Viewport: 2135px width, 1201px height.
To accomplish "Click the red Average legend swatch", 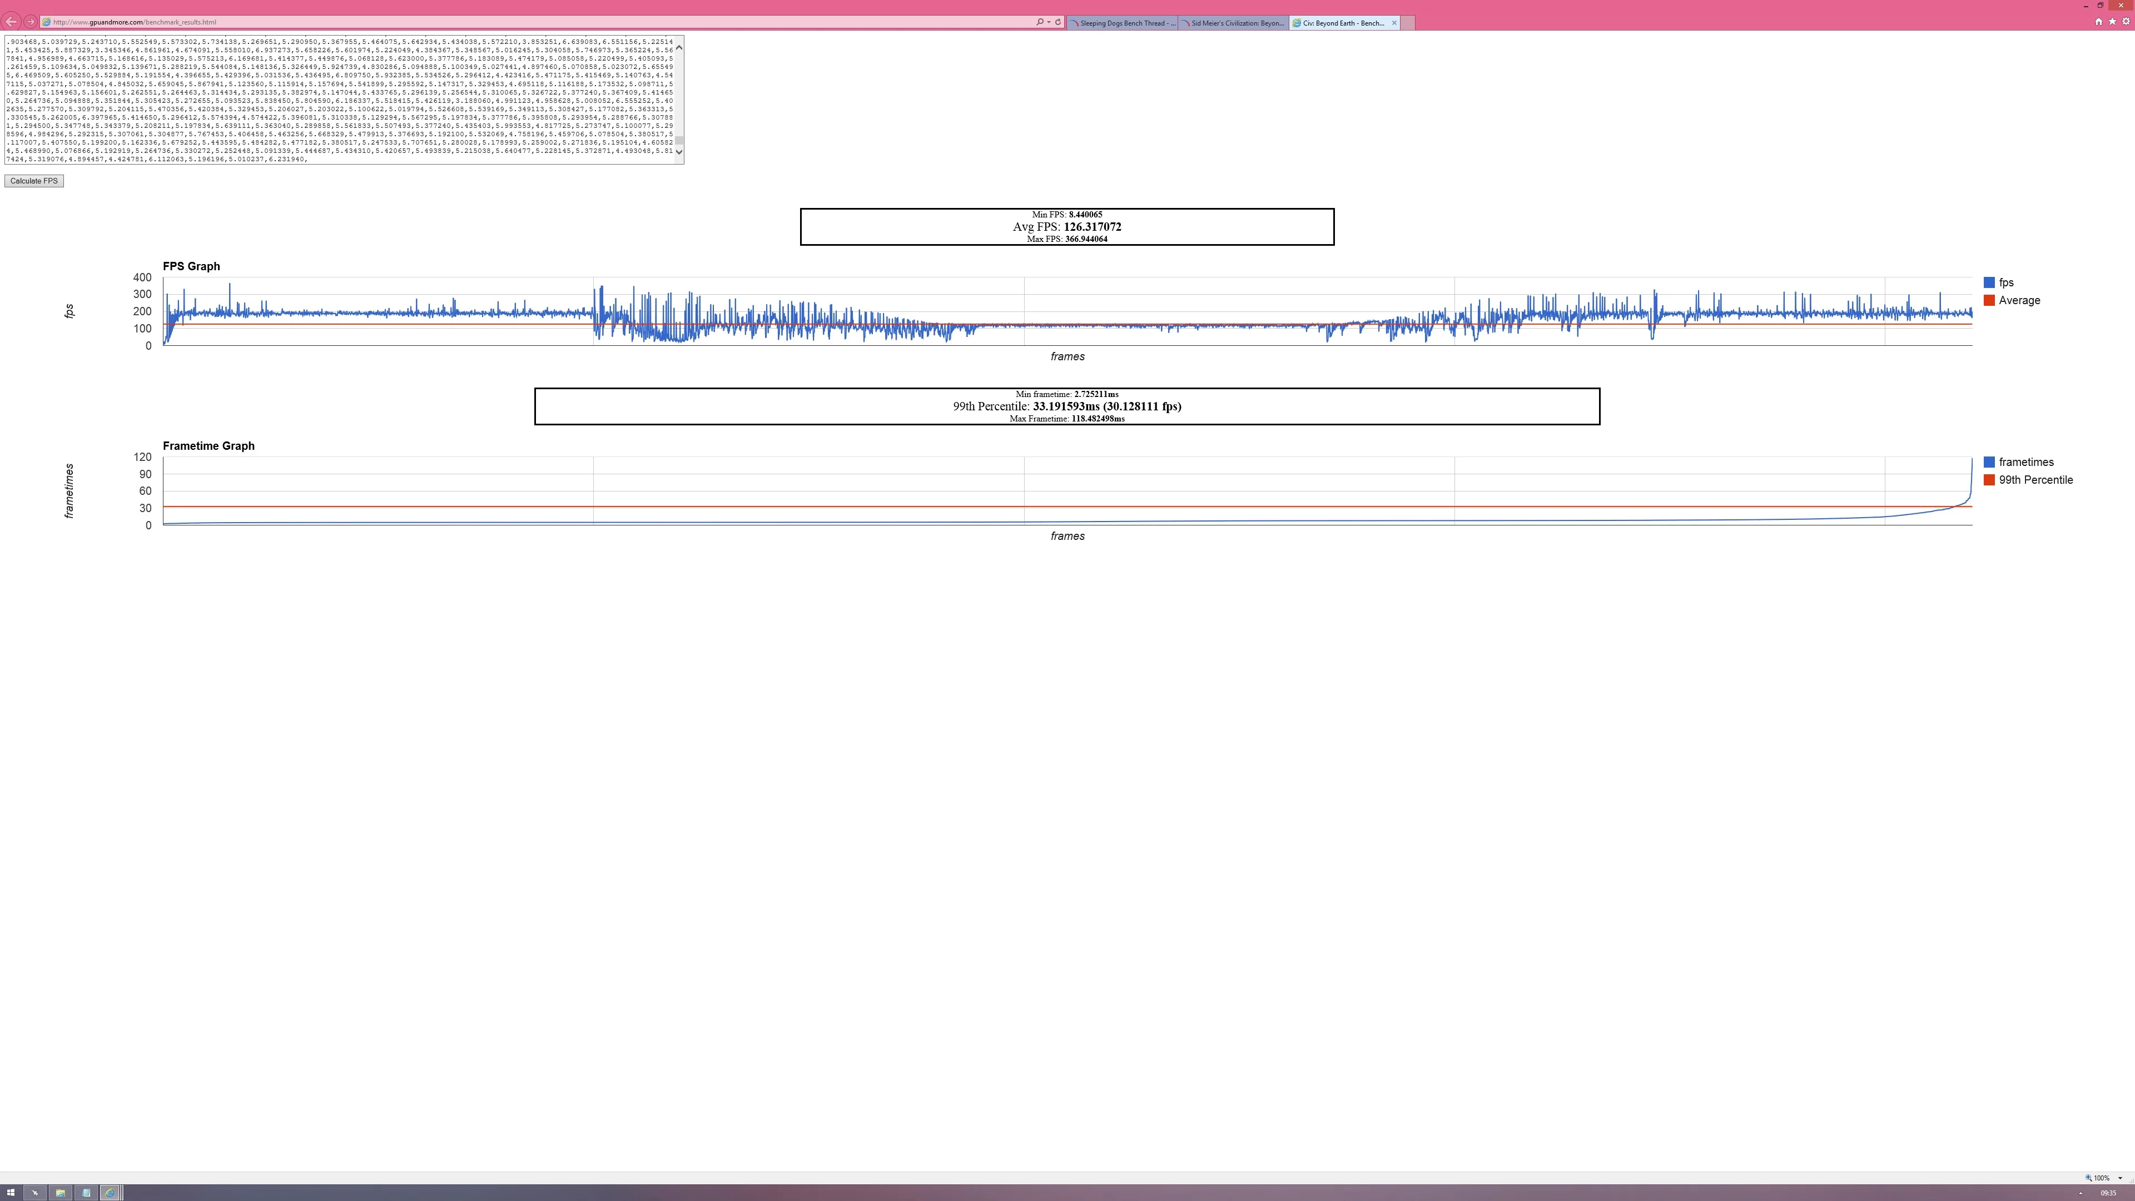I will coord(1988,300).
